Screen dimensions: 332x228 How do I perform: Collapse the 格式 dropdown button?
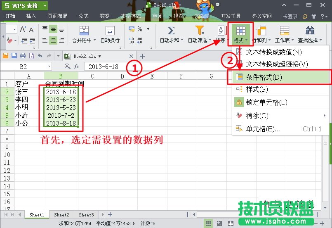point(241,34)
